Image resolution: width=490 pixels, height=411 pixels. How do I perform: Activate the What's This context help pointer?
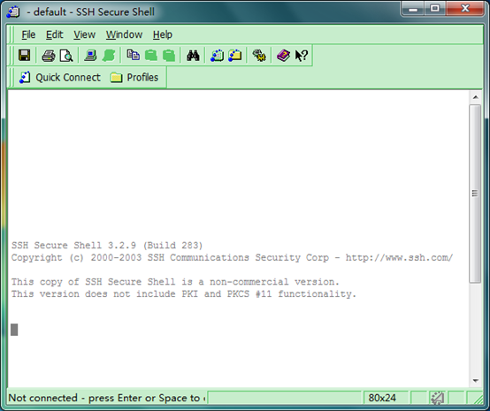click(302, 56)
